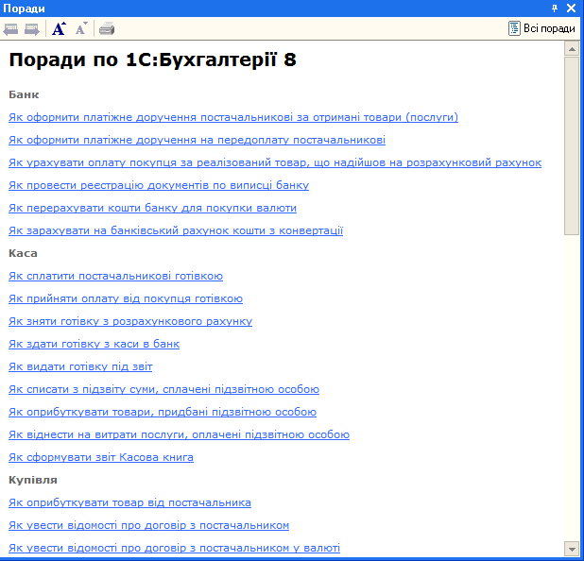Open link 'Як сплатити постачальникові готівкою'
This screenshot has height=561, width=584.
(x=115, y=276)
